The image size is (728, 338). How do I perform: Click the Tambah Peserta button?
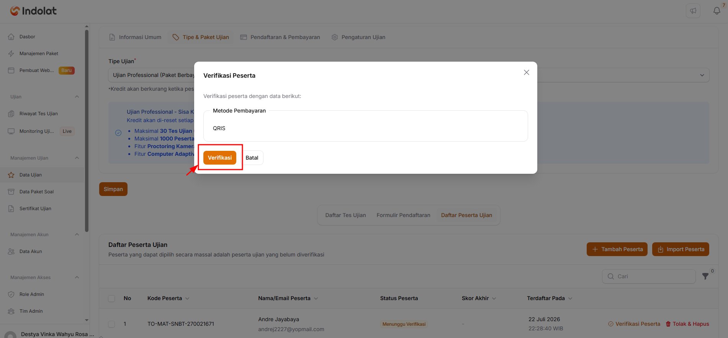(x=617, y=249)
